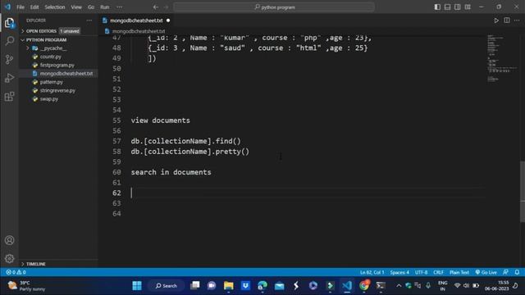
Task: Select the mongodbcheatsheet.txt editor tab
Action: pyautogui.click(x=136, y=20)
